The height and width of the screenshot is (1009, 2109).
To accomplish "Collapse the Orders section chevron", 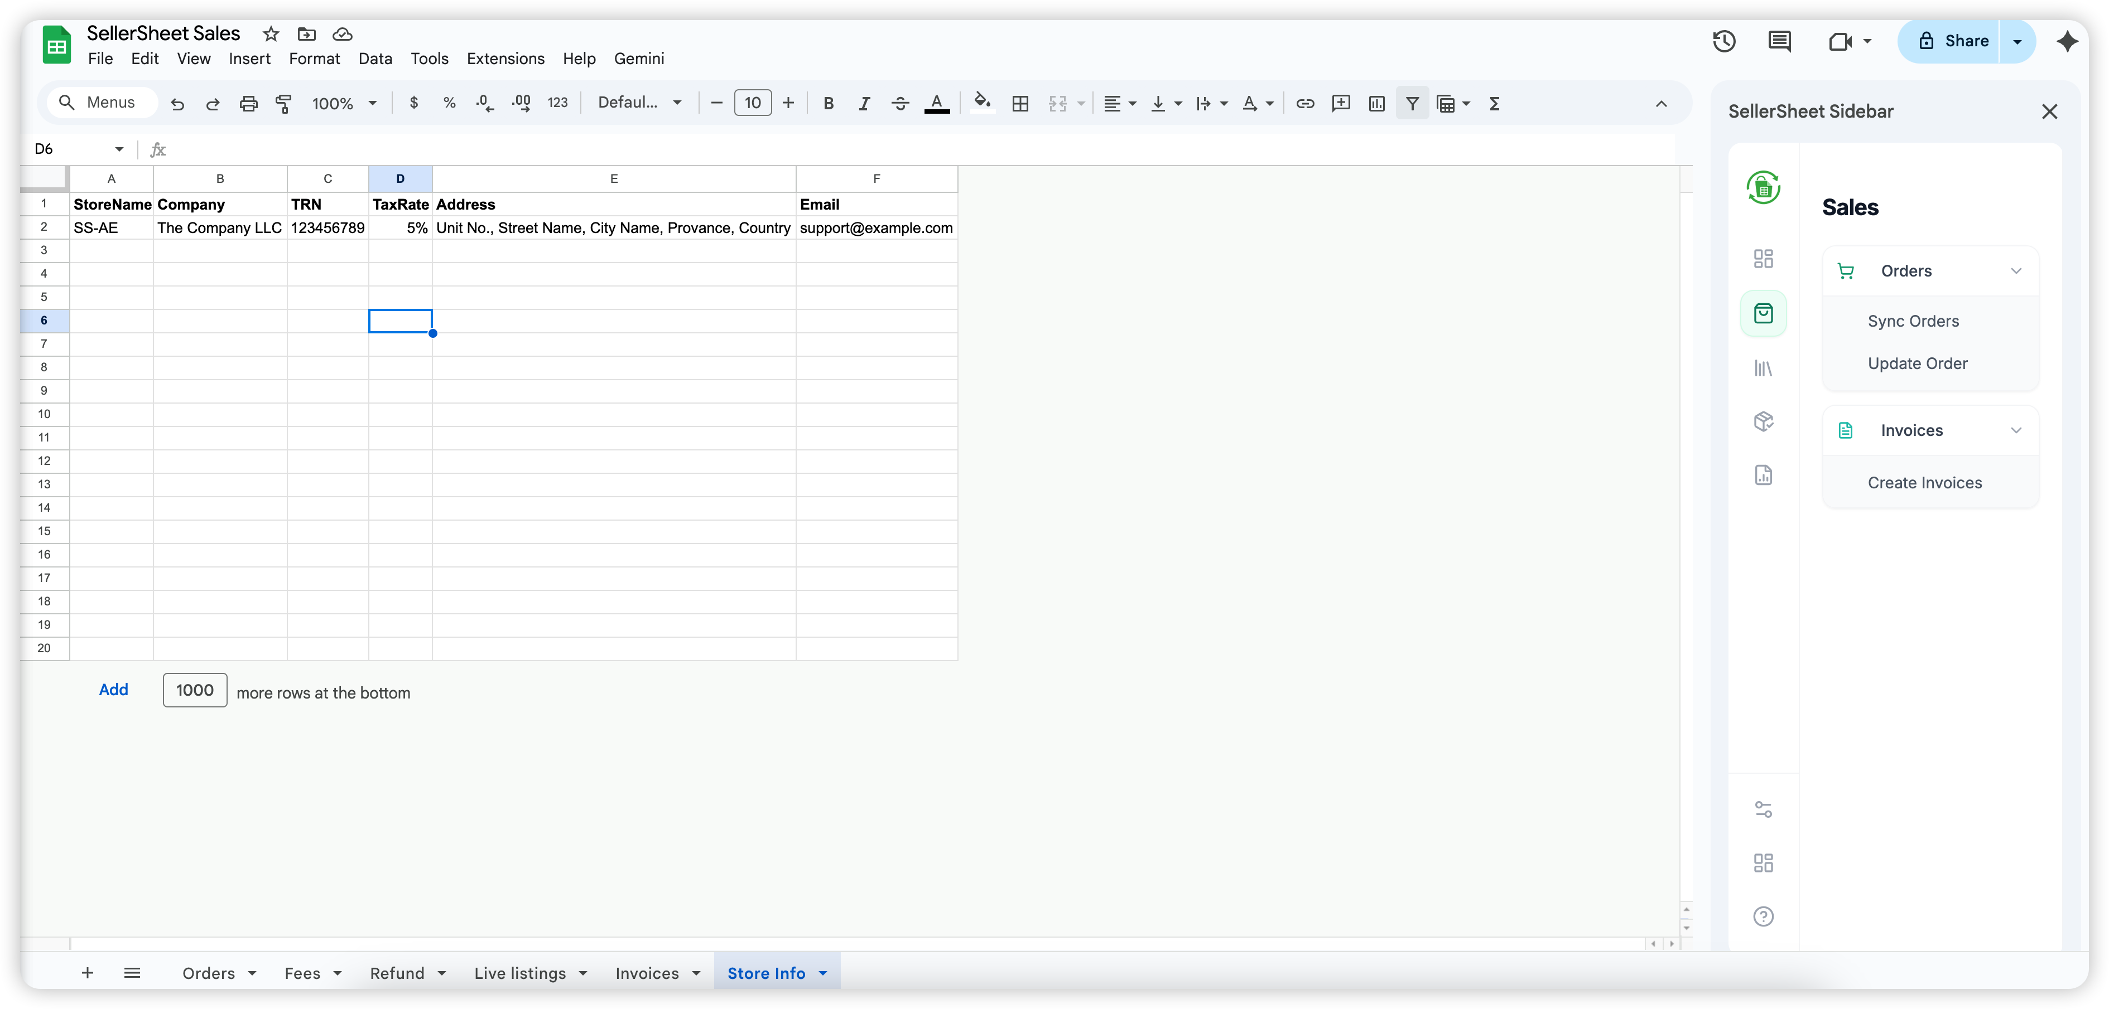I will (x=2016, y=271).
